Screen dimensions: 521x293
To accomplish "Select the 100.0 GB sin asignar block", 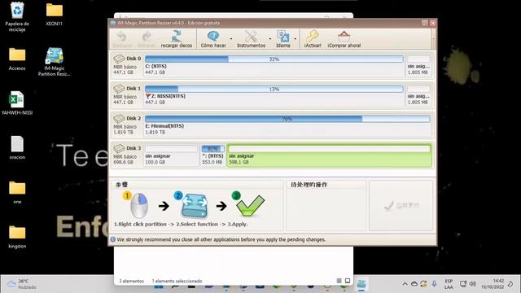I will [171, 155].
